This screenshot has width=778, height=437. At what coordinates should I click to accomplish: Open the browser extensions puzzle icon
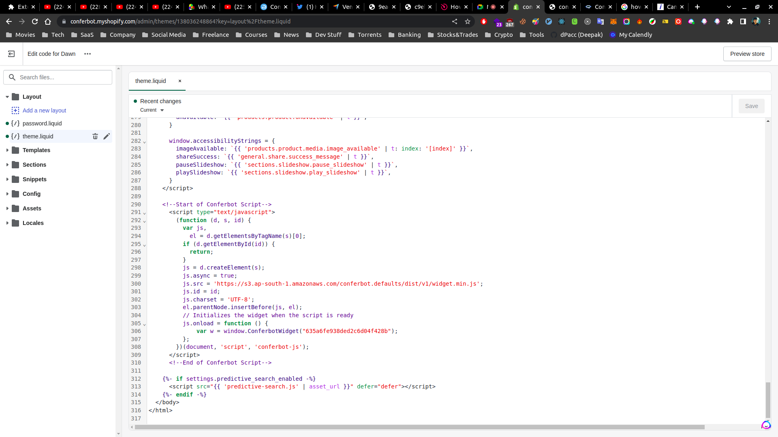tap(730, 21)
